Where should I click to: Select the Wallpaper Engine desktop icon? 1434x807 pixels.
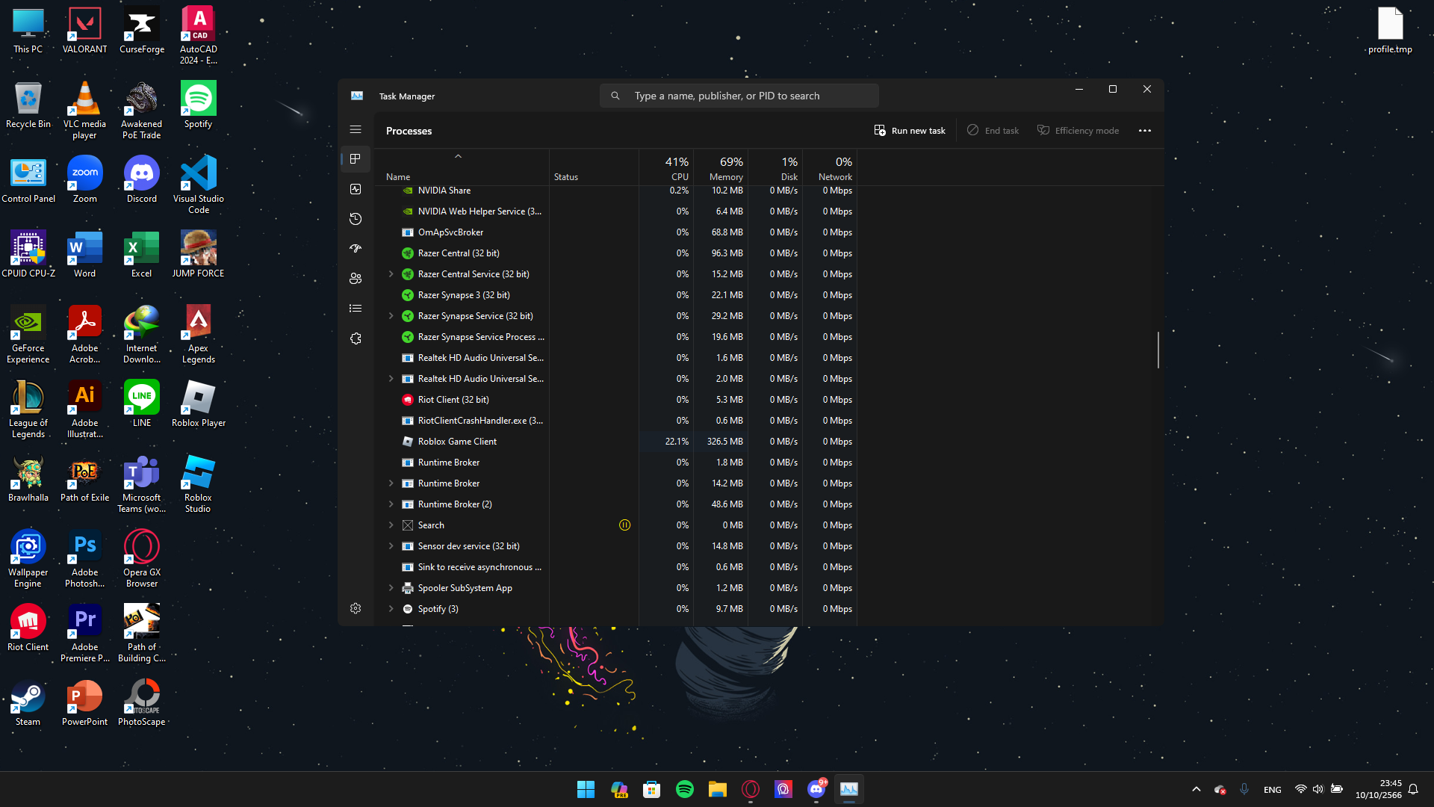point(28,559)
